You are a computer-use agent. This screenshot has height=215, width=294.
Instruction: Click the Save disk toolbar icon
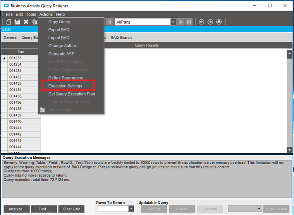point(17,22)
